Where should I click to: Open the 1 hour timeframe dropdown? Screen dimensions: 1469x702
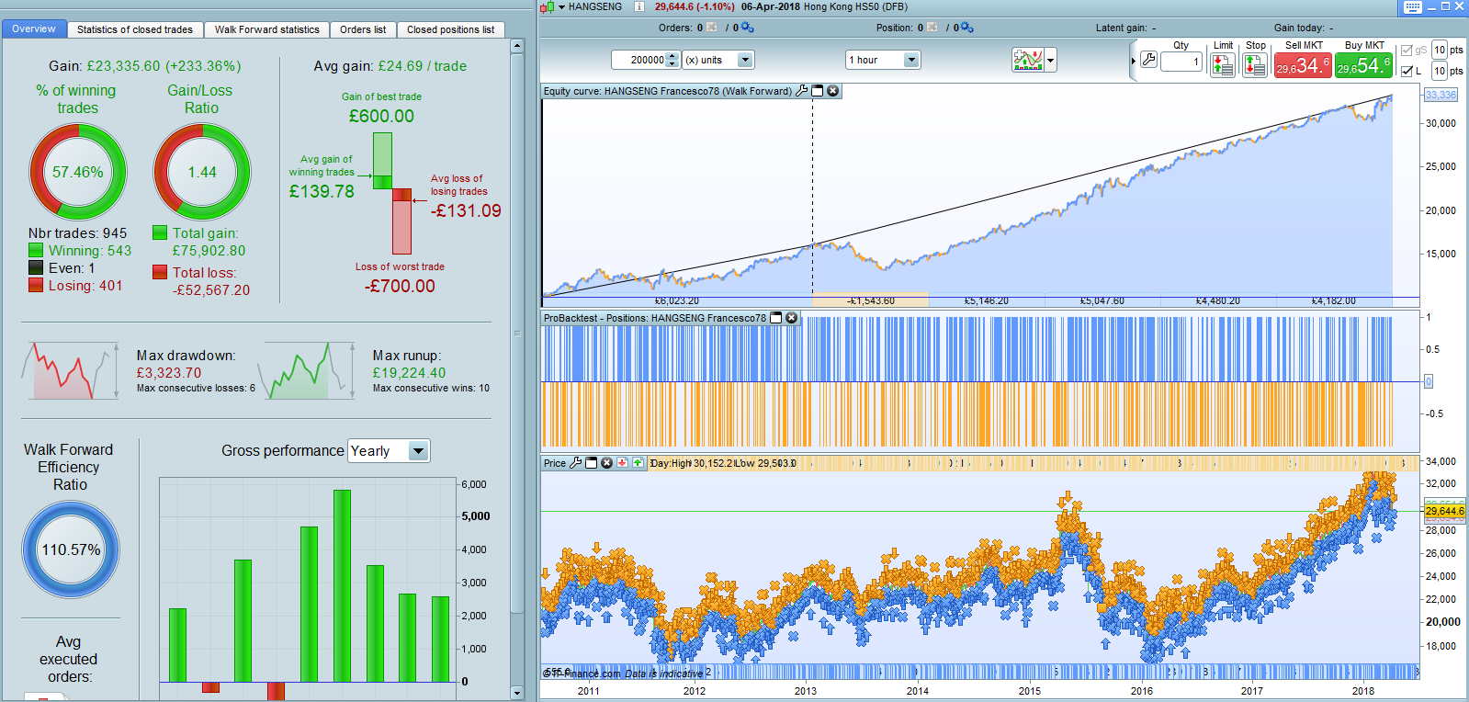point(911,60)
